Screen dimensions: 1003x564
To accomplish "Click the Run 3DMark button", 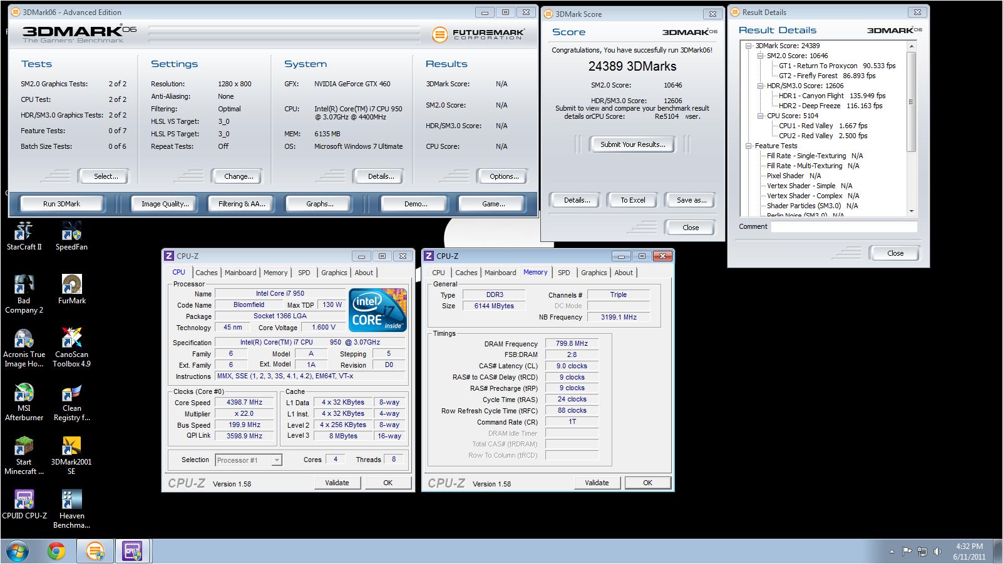I will (61, 204).
